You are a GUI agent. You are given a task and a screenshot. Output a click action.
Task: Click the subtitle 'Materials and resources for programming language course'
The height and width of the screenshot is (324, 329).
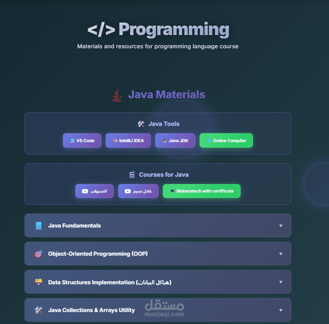coord(158,46)
